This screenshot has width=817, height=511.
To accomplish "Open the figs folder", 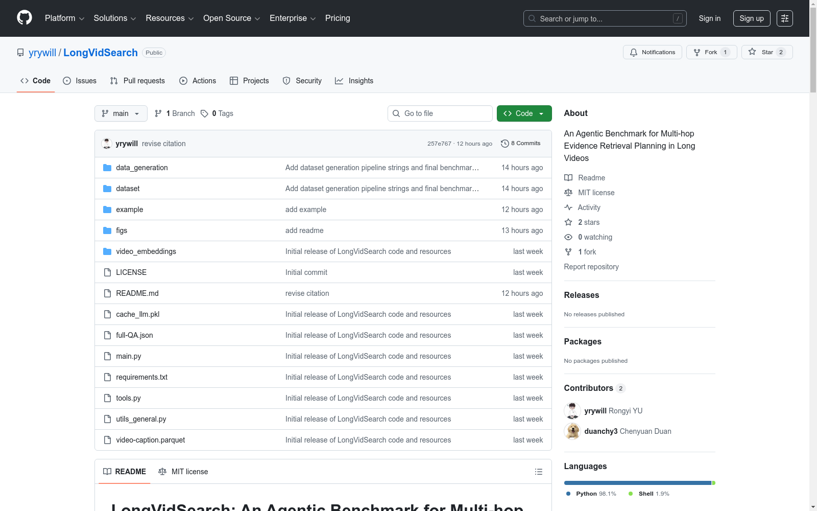I will [122, 230].
